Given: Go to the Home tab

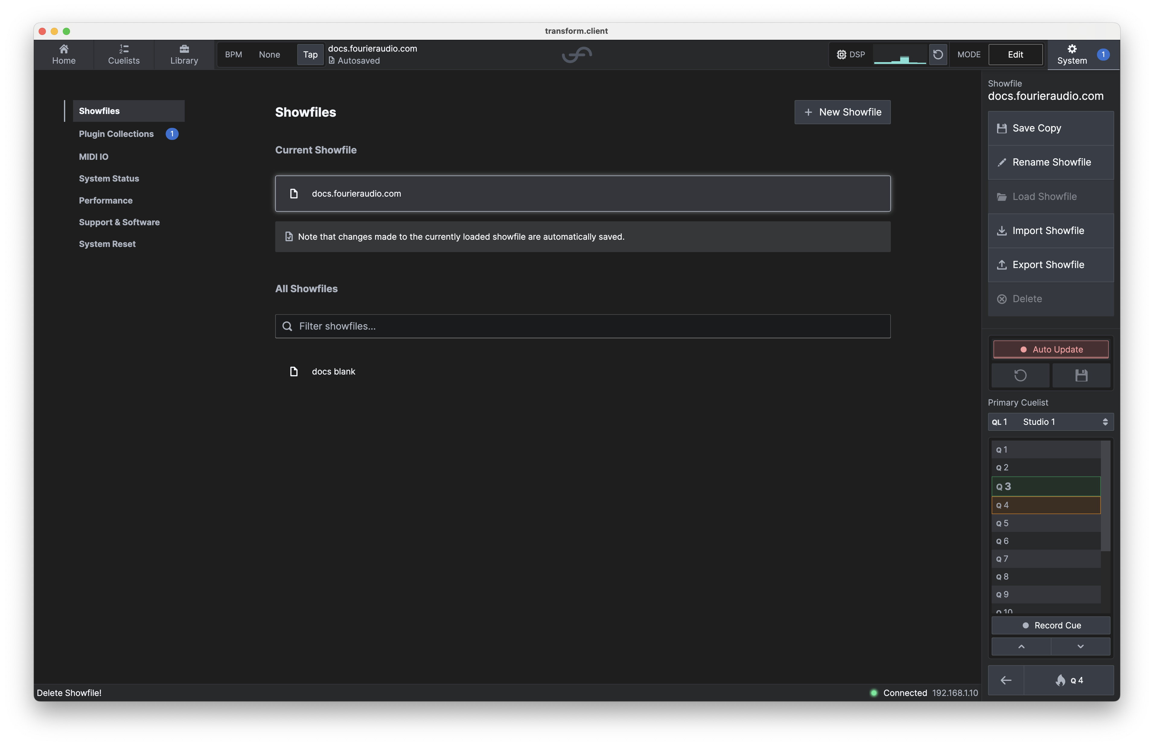Looking at the screenshot, I should 63,54.
